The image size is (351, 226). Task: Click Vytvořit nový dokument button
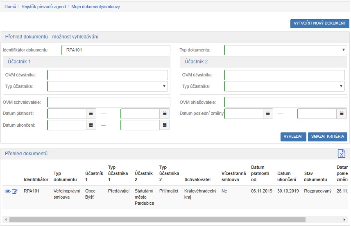[x=319, y=23]
